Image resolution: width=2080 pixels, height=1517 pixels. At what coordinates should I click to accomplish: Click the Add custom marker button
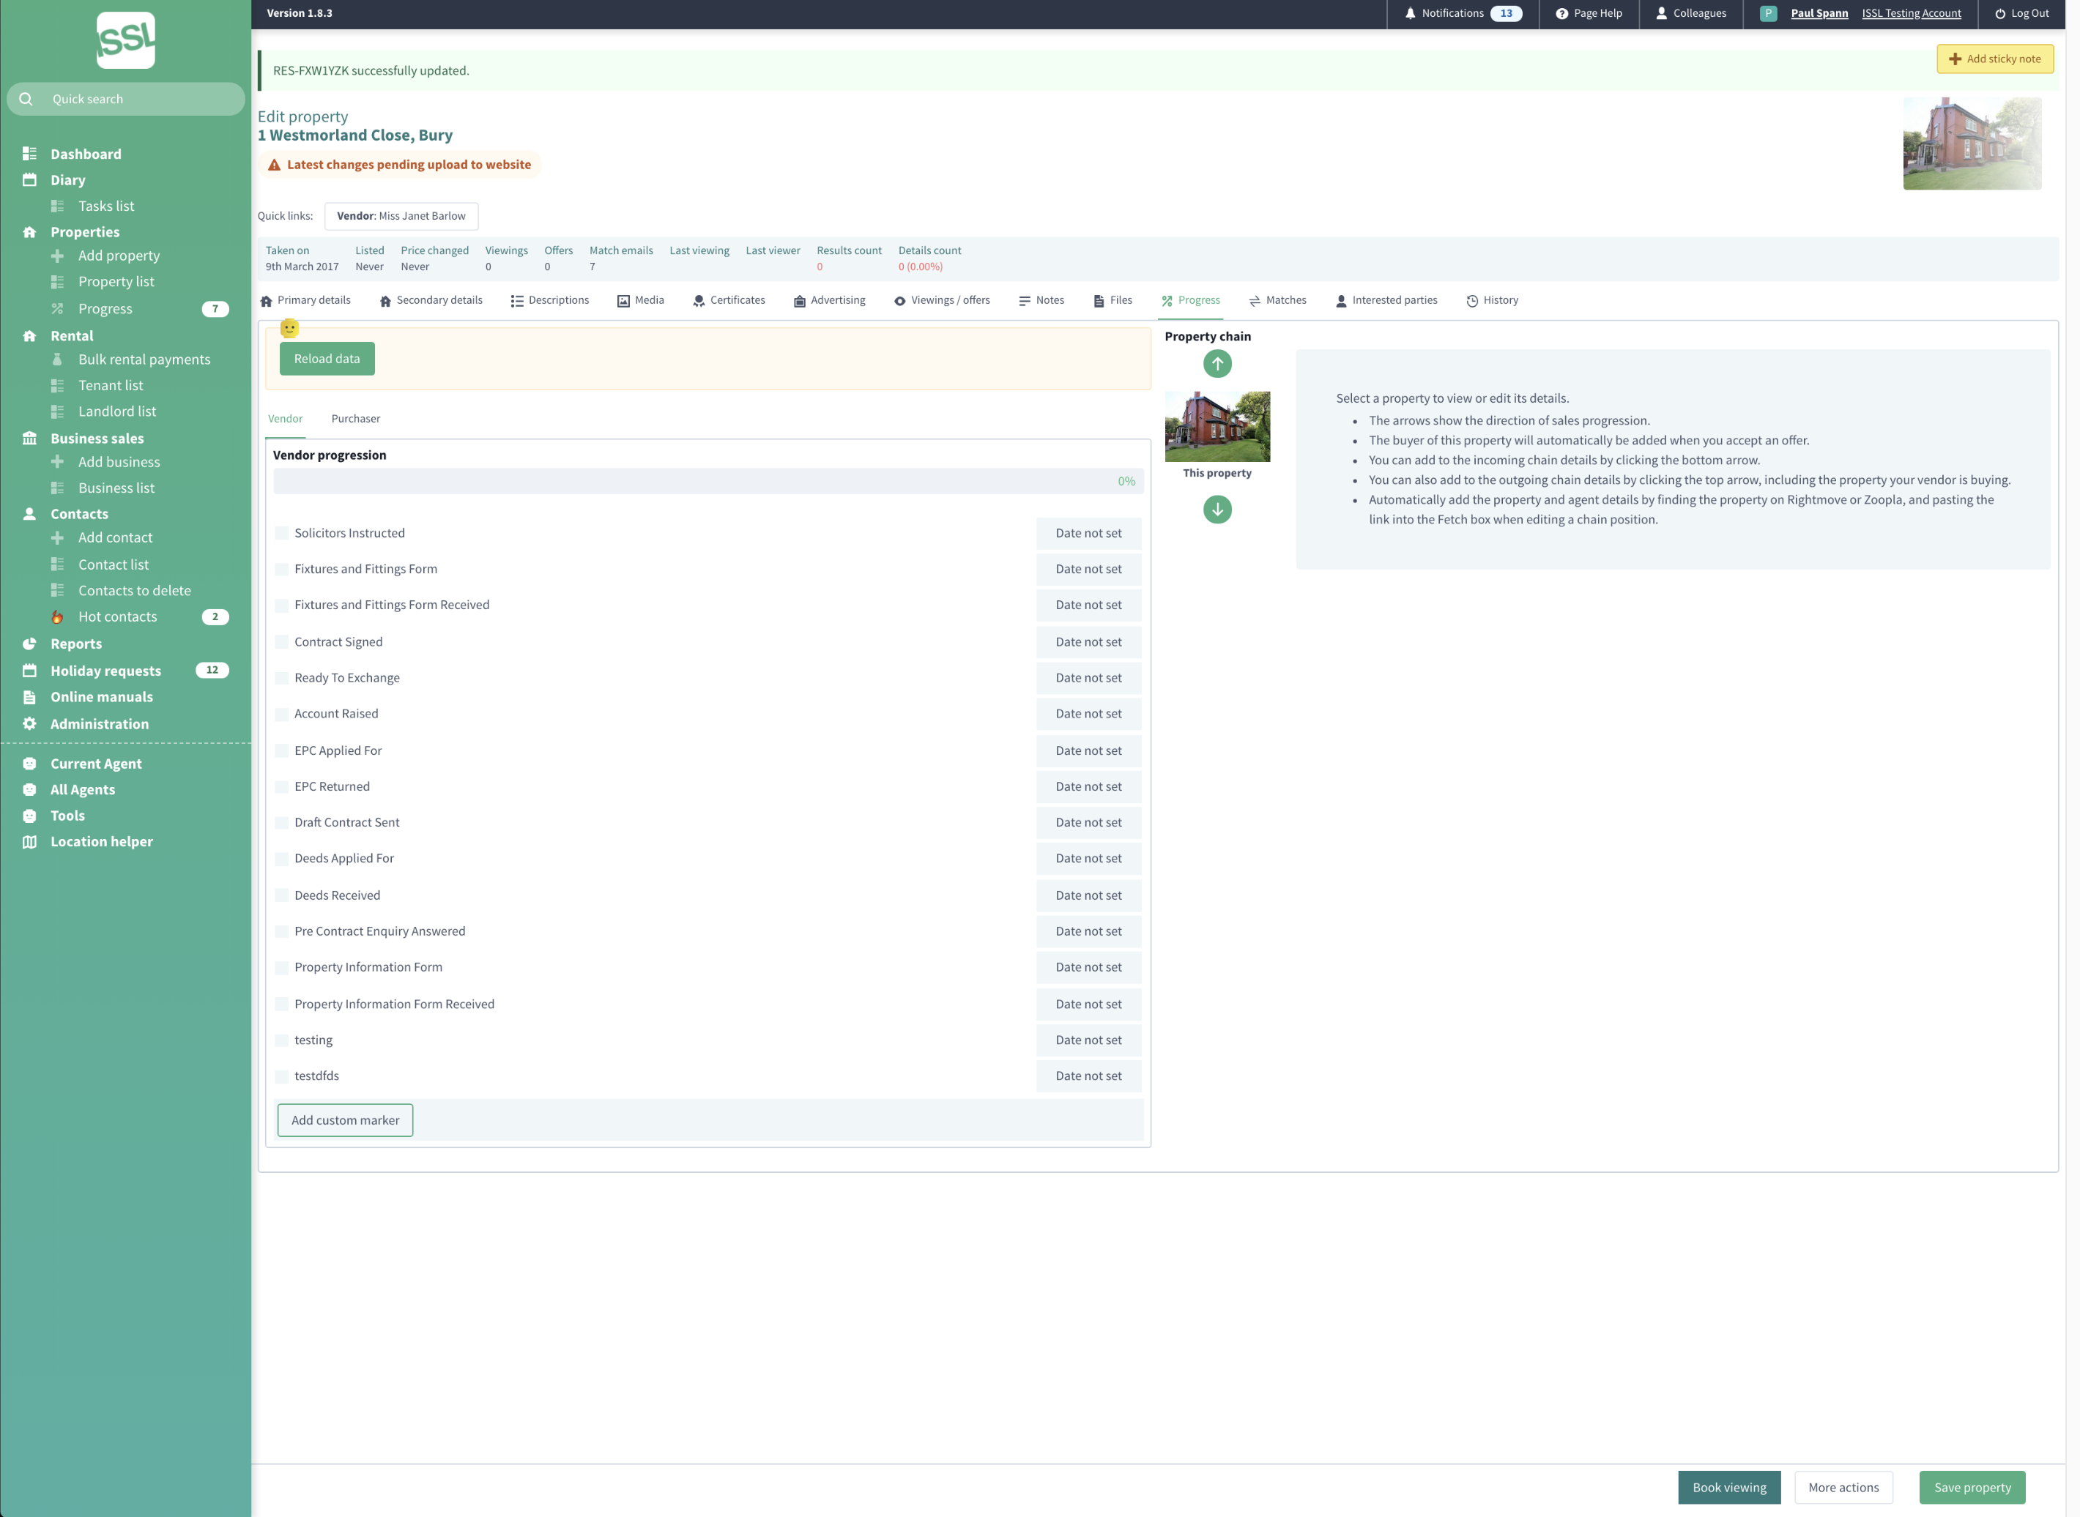(345, 1119)
